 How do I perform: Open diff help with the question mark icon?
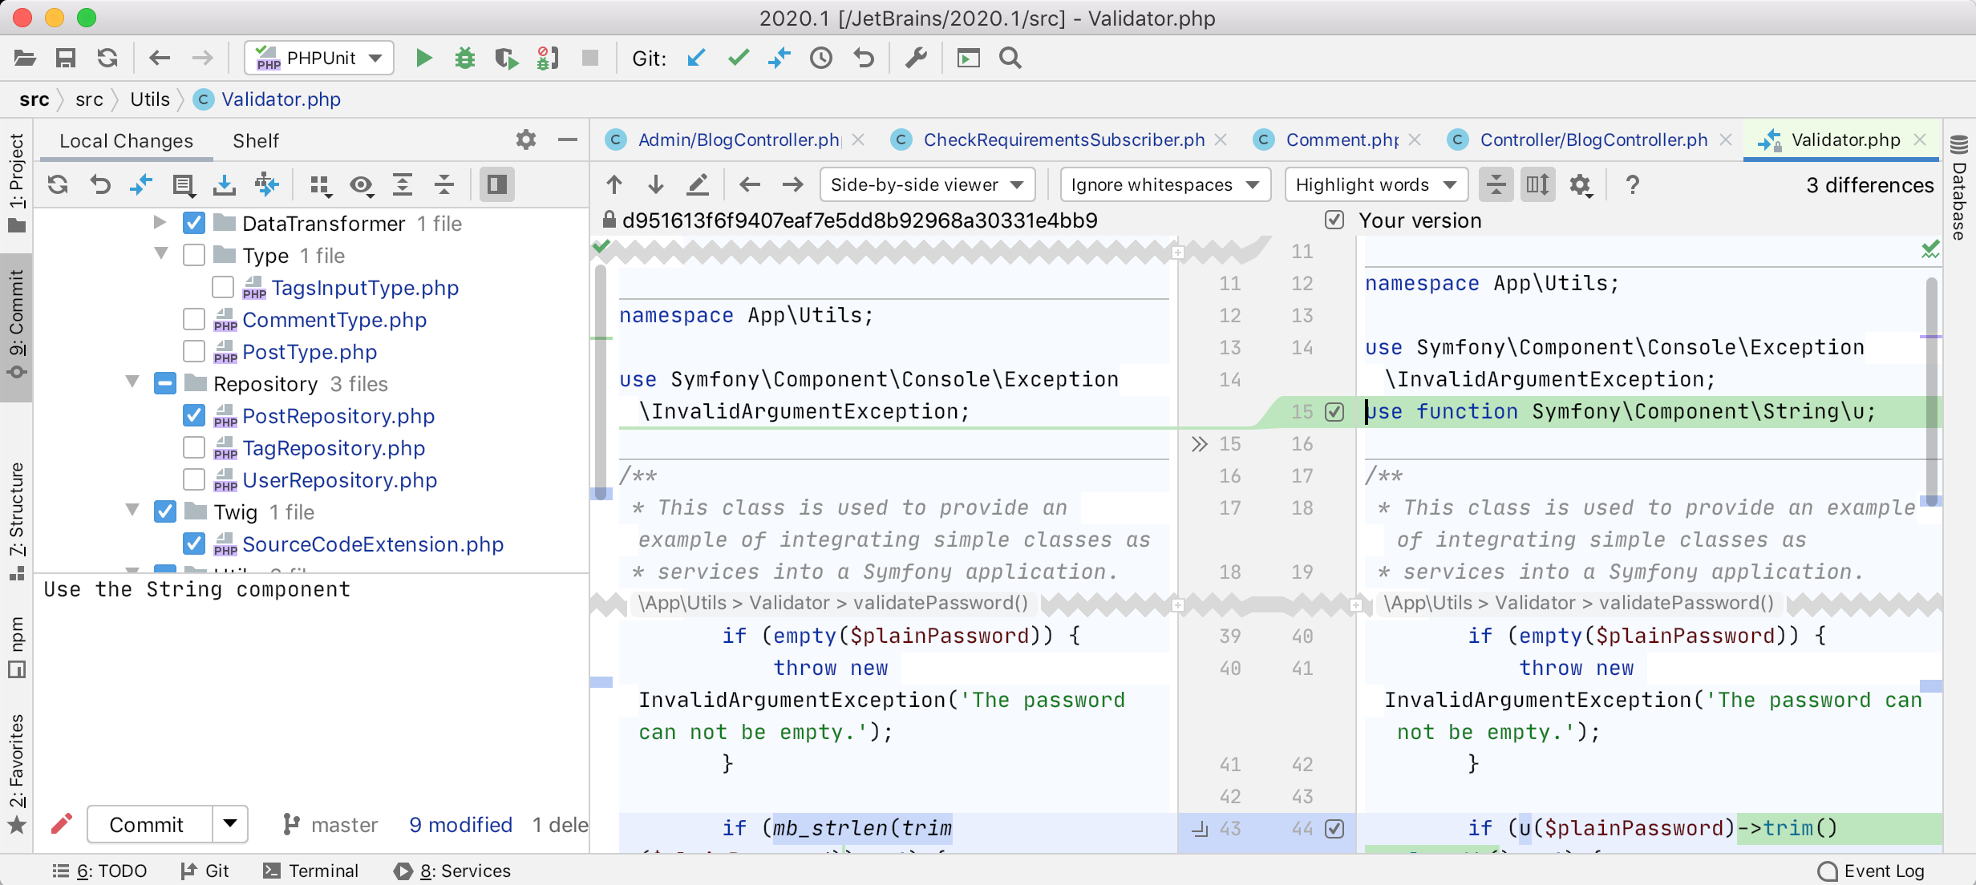(1632, 185)
